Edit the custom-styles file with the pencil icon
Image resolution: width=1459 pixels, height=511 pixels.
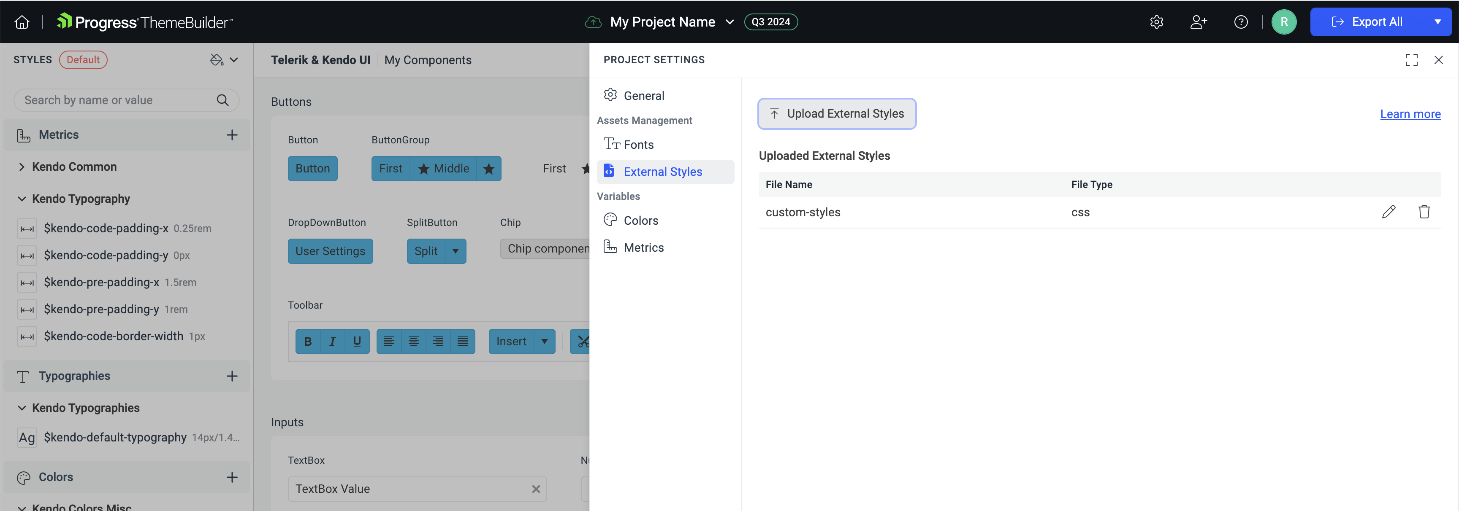(1390, 212)
